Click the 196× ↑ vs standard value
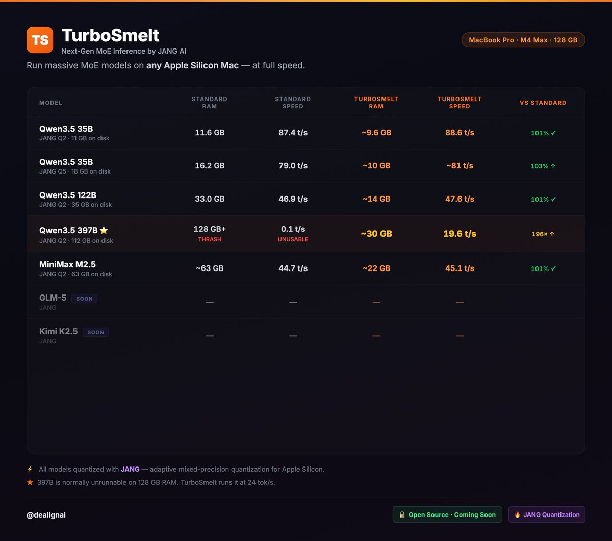Screen dimensions: 612x541 coord(543,234)
